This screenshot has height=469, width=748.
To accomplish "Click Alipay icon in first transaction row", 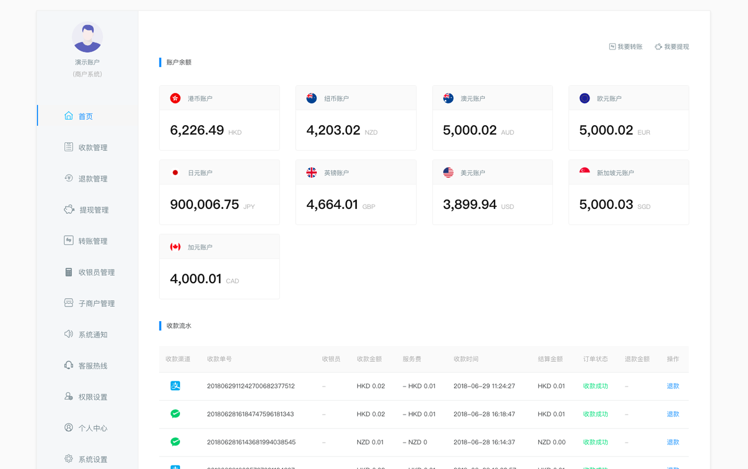I will coord(175,385).
